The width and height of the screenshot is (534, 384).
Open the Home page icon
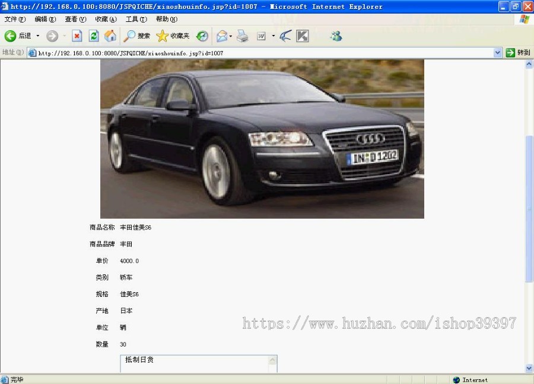click(110, 36)
